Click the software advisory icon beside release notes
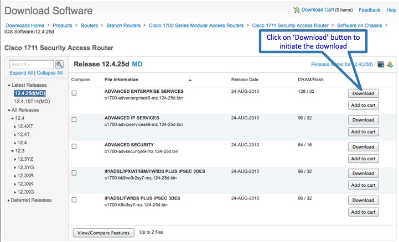Image resolution: width=399 pixels, height=242 pixels. [x=381, y=64]
